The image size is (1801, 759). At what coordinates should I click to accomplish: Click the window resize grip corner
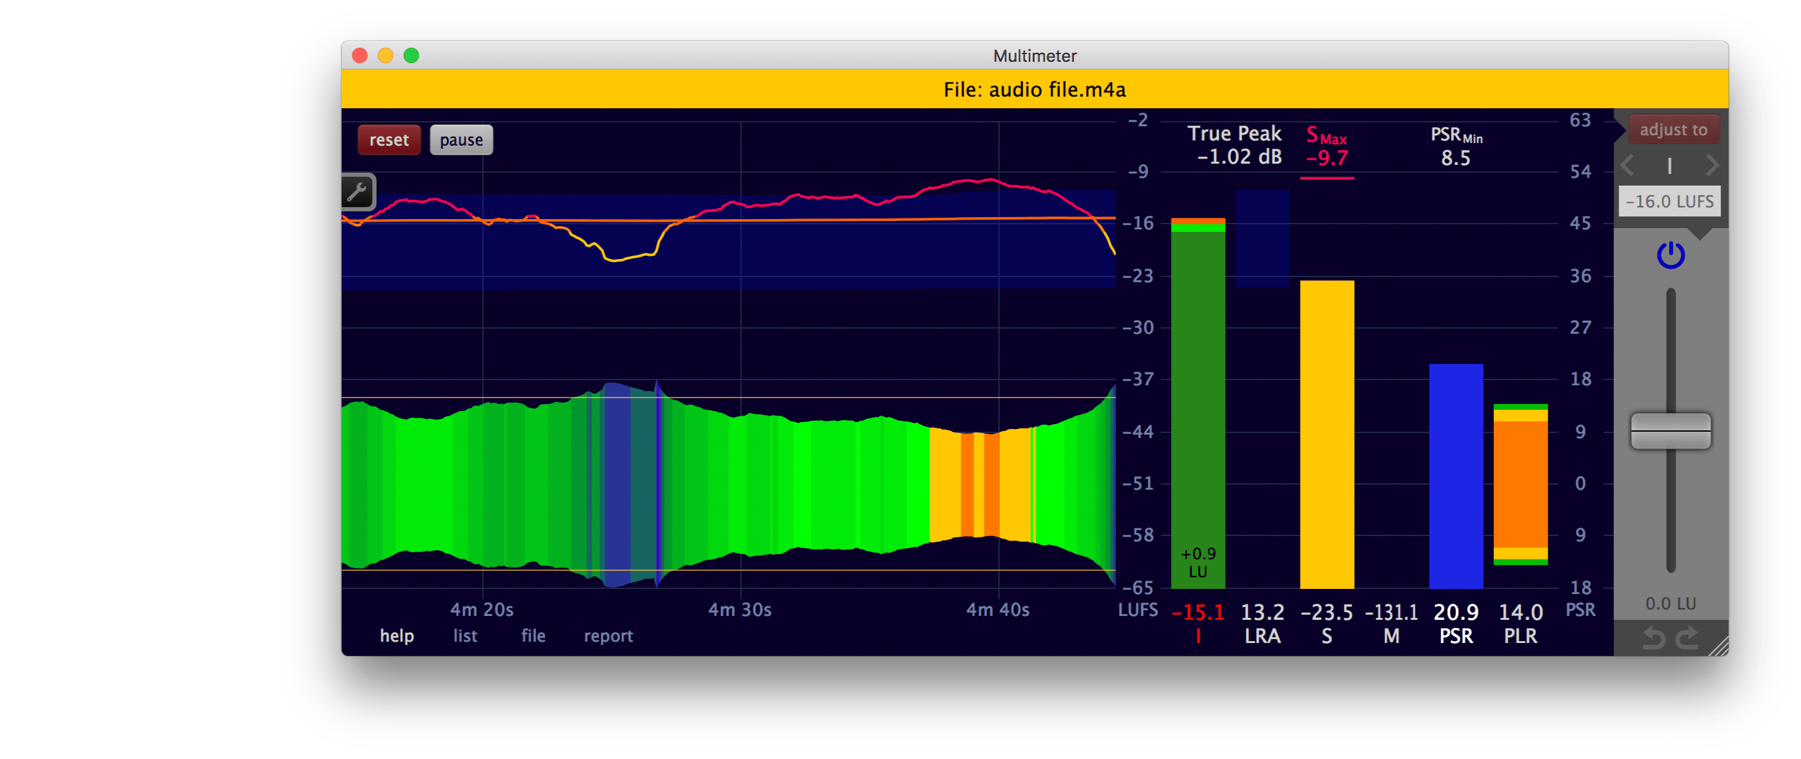coord(1717,646)
